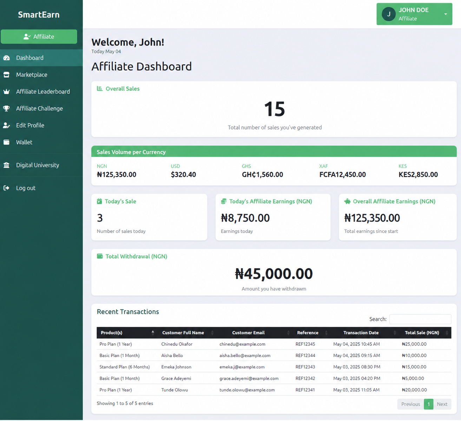Image resolution: width=461 pixels, height=421 pixels.
Task: Click the Log out arrow icon
Action: coord(6,188)
